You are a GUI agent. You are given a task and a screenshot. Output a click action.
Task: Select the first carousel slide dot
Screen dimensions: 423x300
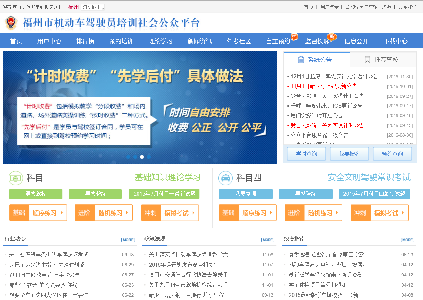[128, 157]
